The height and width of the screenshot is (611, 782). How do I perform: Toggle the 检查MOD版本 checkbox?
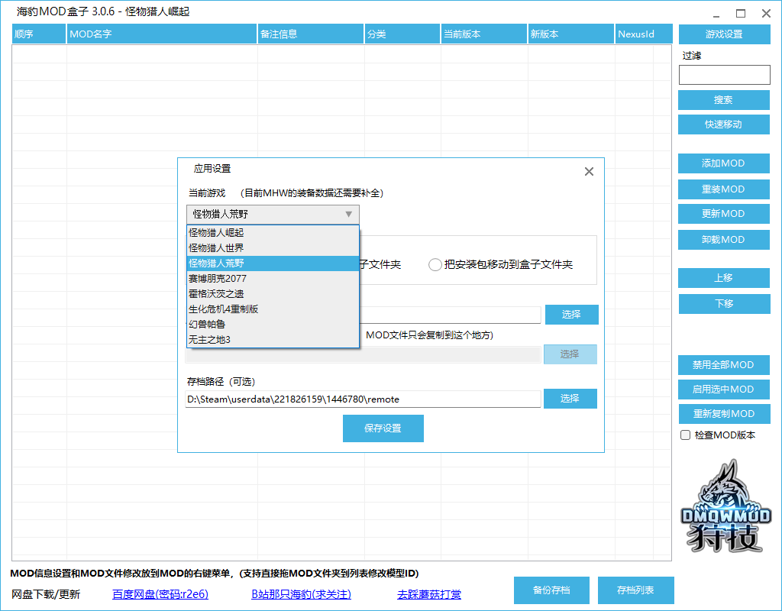tap(685, 435)
